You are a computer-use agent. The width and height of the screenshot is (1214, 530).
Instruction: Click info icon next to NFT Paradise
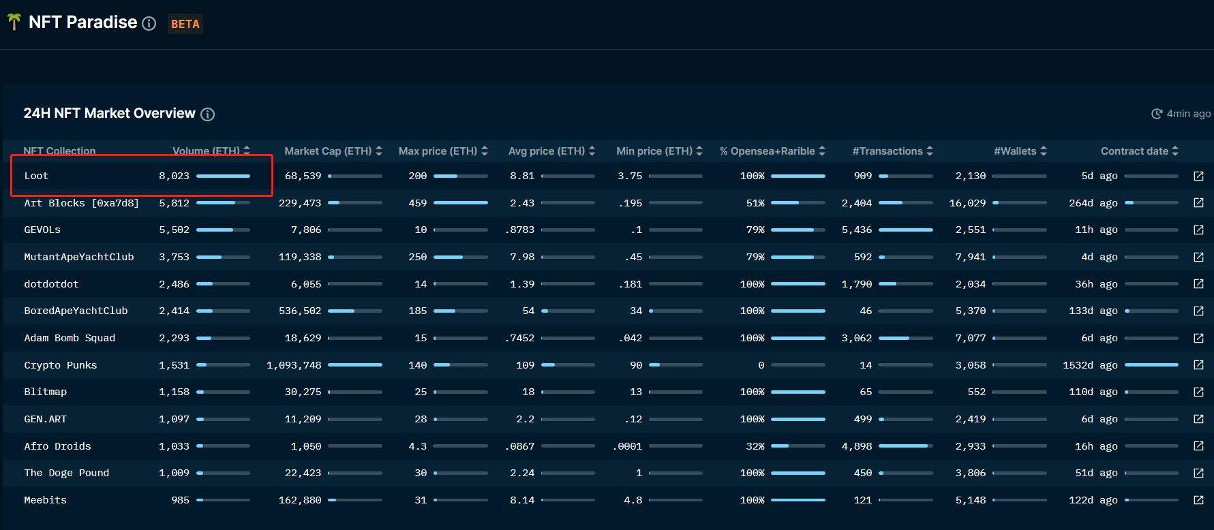point(149,24)
